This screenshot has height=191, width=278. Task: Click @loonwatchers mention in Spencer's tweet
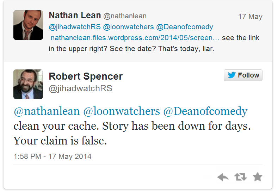pos(121,111)
